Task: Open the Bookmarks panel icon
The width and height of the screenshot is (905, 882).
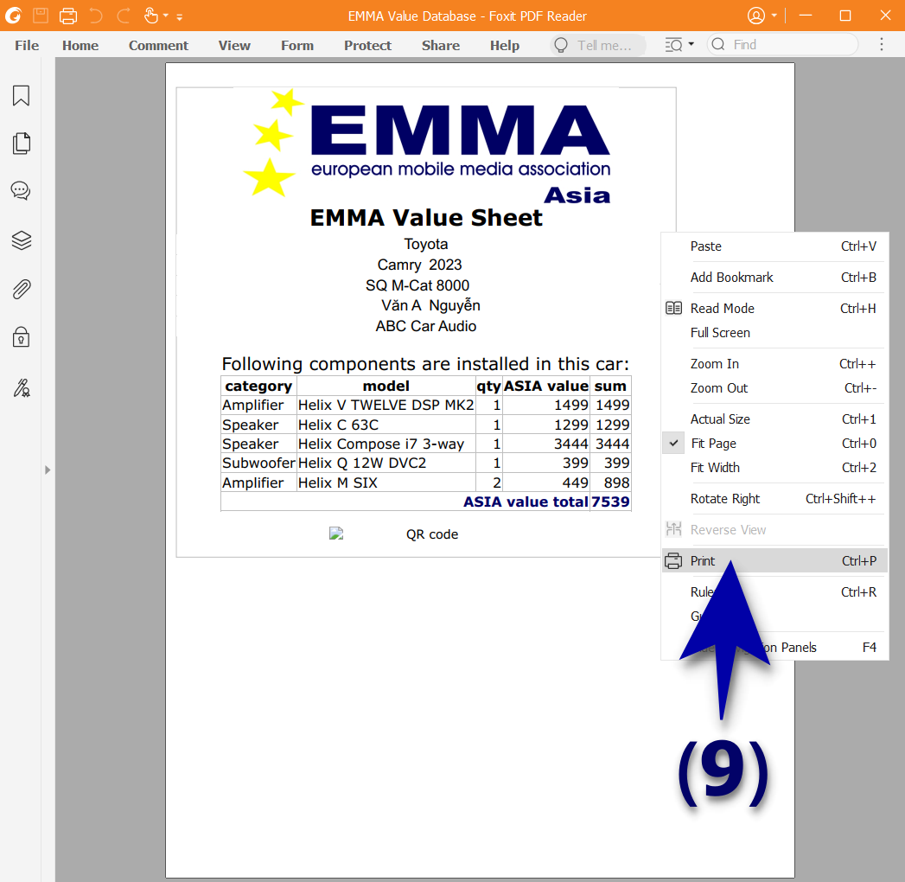Action: click(22, 96)
